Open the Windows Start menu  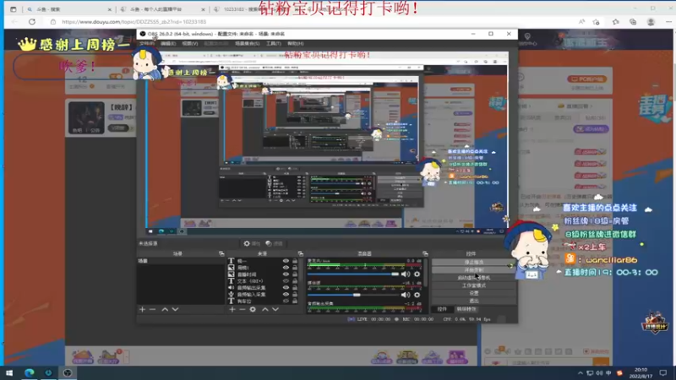(9, 372)
